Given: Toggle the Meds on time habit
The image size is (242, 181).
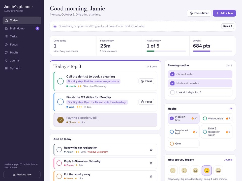Looking at the screenshot, I should pos(184,118).
